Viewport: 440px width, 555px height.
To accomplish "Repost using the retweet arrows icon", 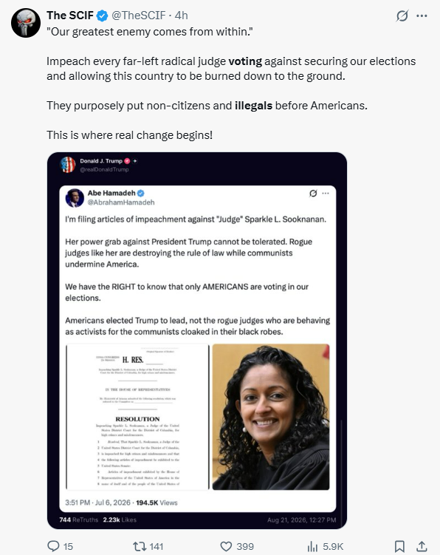I will [140, 546].
